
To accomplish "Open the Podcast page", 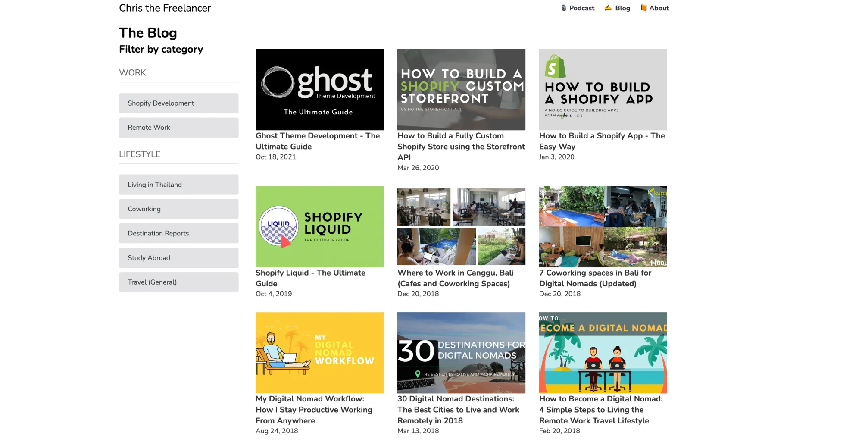I will (x=581, y=8).
